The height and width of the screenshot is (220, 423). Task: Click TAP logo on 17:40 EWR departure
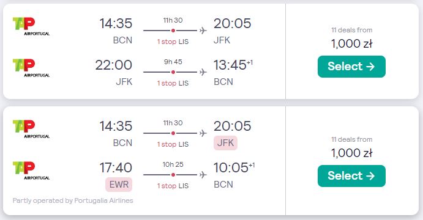[x=31, y=170]
